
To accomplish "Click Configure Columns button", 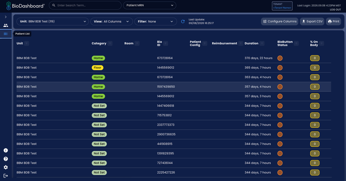I will 280,21.
